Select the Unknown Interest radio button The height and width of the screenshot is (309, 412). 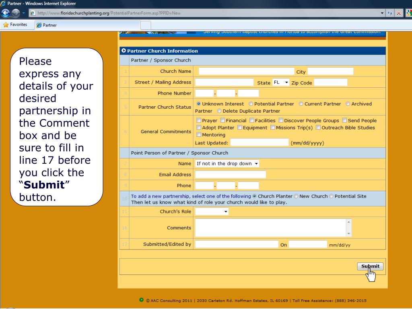click(199, 104)
